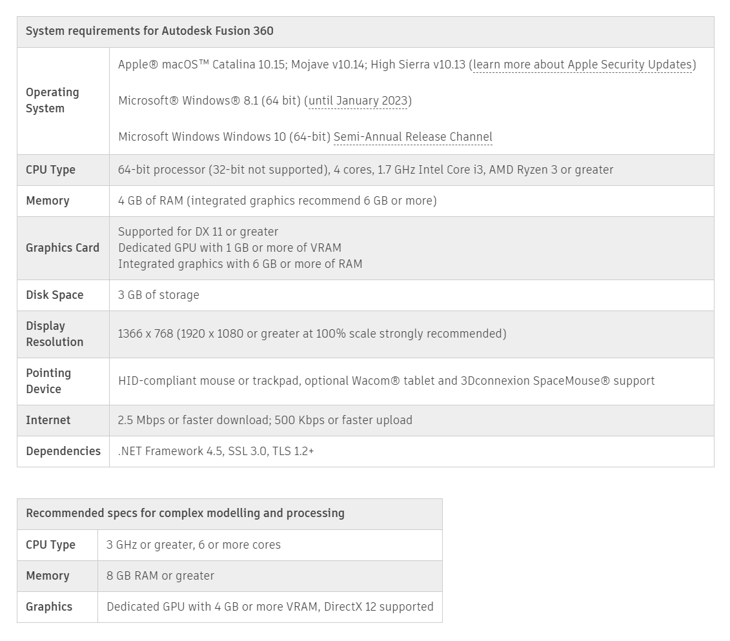
Task: Select the Operating System row label
Action: (x=52, y=101)
